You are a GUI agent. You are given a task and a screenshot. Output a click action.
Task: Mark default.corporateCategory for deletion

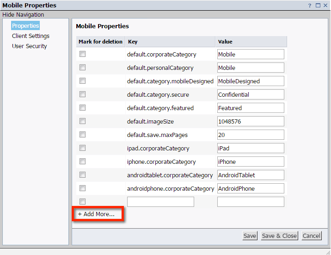82,54
